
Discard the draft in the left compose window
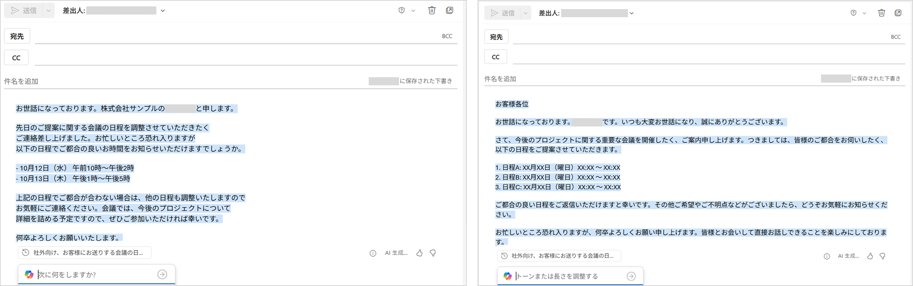pyautogui.click(x=432, y=10)
